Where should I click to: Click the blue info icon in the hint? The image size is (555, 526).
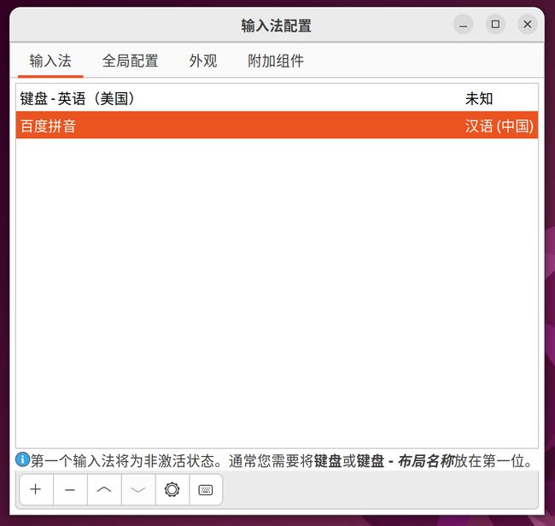(23, 459)
